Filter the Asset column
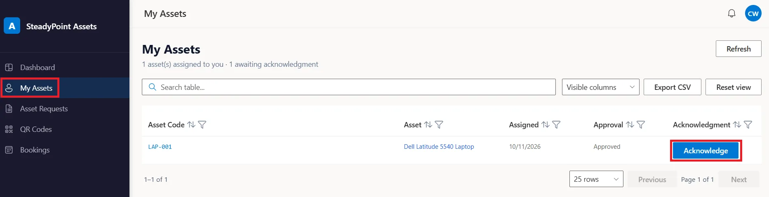Screen dimensions: 769x197 pos(439,124)
